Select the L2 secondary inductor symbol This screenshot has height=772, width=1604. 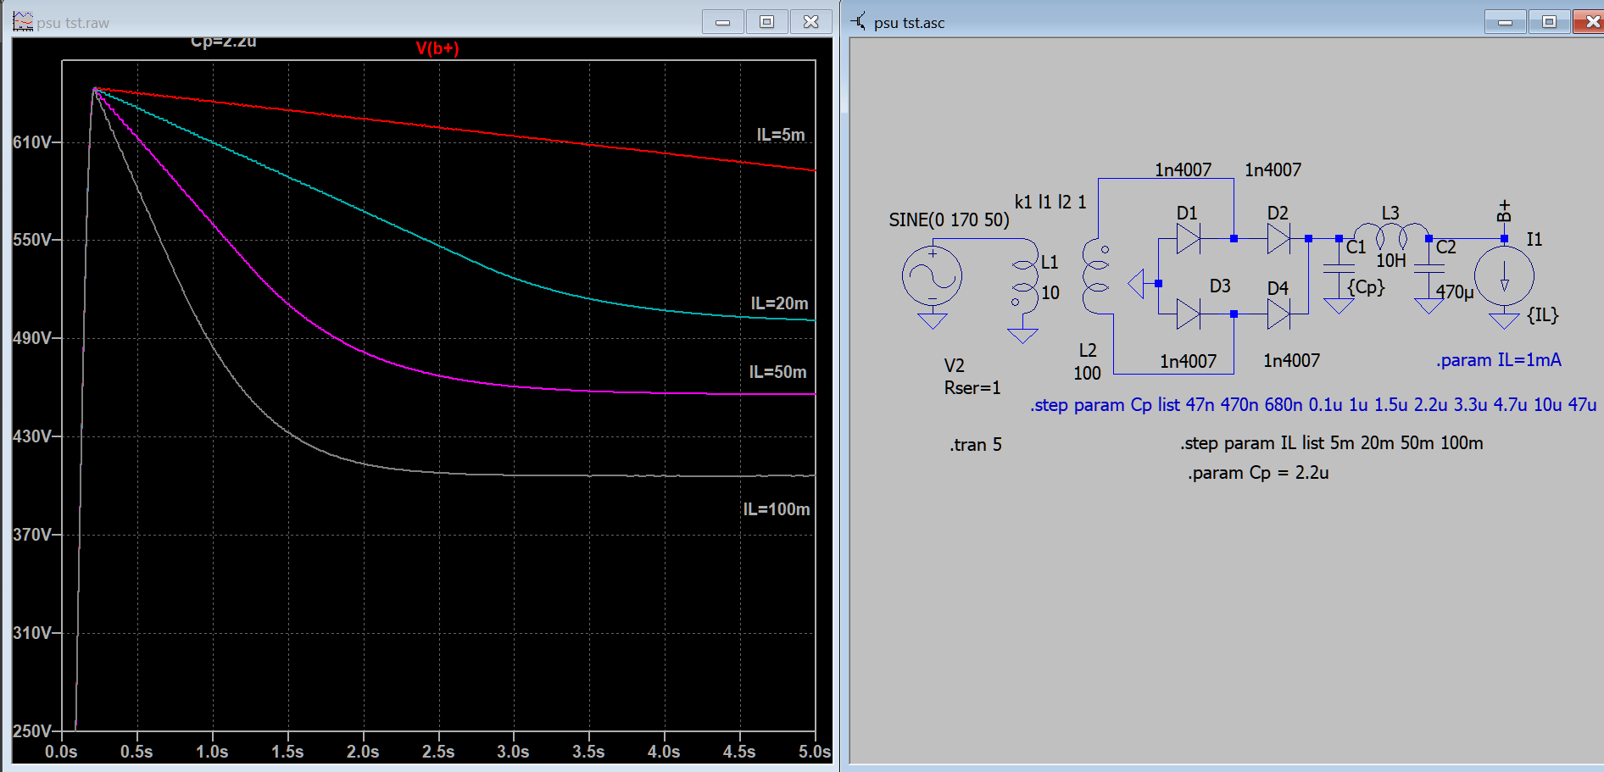(1095, 278)
